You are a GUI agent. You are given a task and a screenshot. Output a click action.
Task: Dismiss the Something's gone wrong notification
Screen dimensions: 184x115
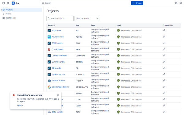coord(58,95)
